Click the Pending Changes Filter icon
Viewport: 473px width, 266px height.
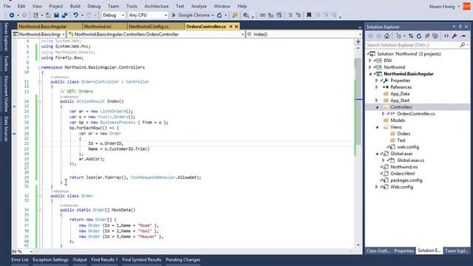399,36
